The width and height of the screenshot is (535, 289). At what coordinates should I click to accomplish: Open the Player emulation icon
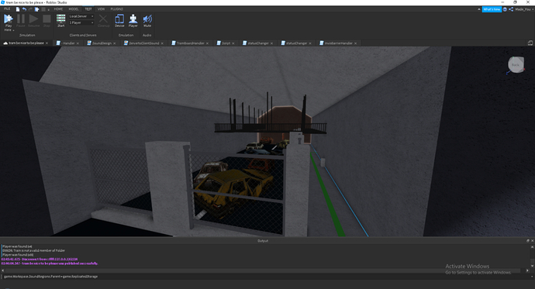[133, 20]
